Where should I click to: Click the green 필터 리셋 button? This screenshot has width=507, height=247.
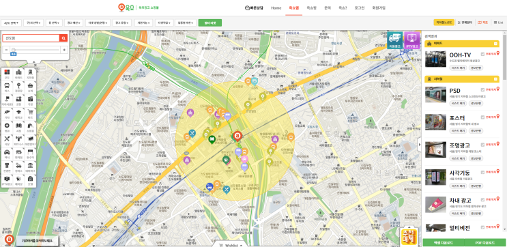click(x=210, y=23)
